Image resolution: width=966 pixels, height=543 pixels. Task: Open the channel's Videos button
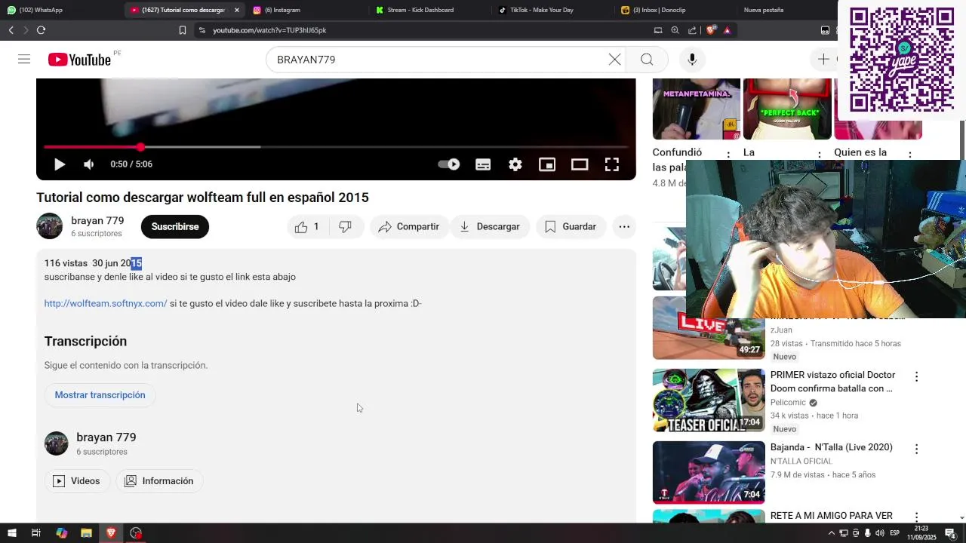point(77,481)
